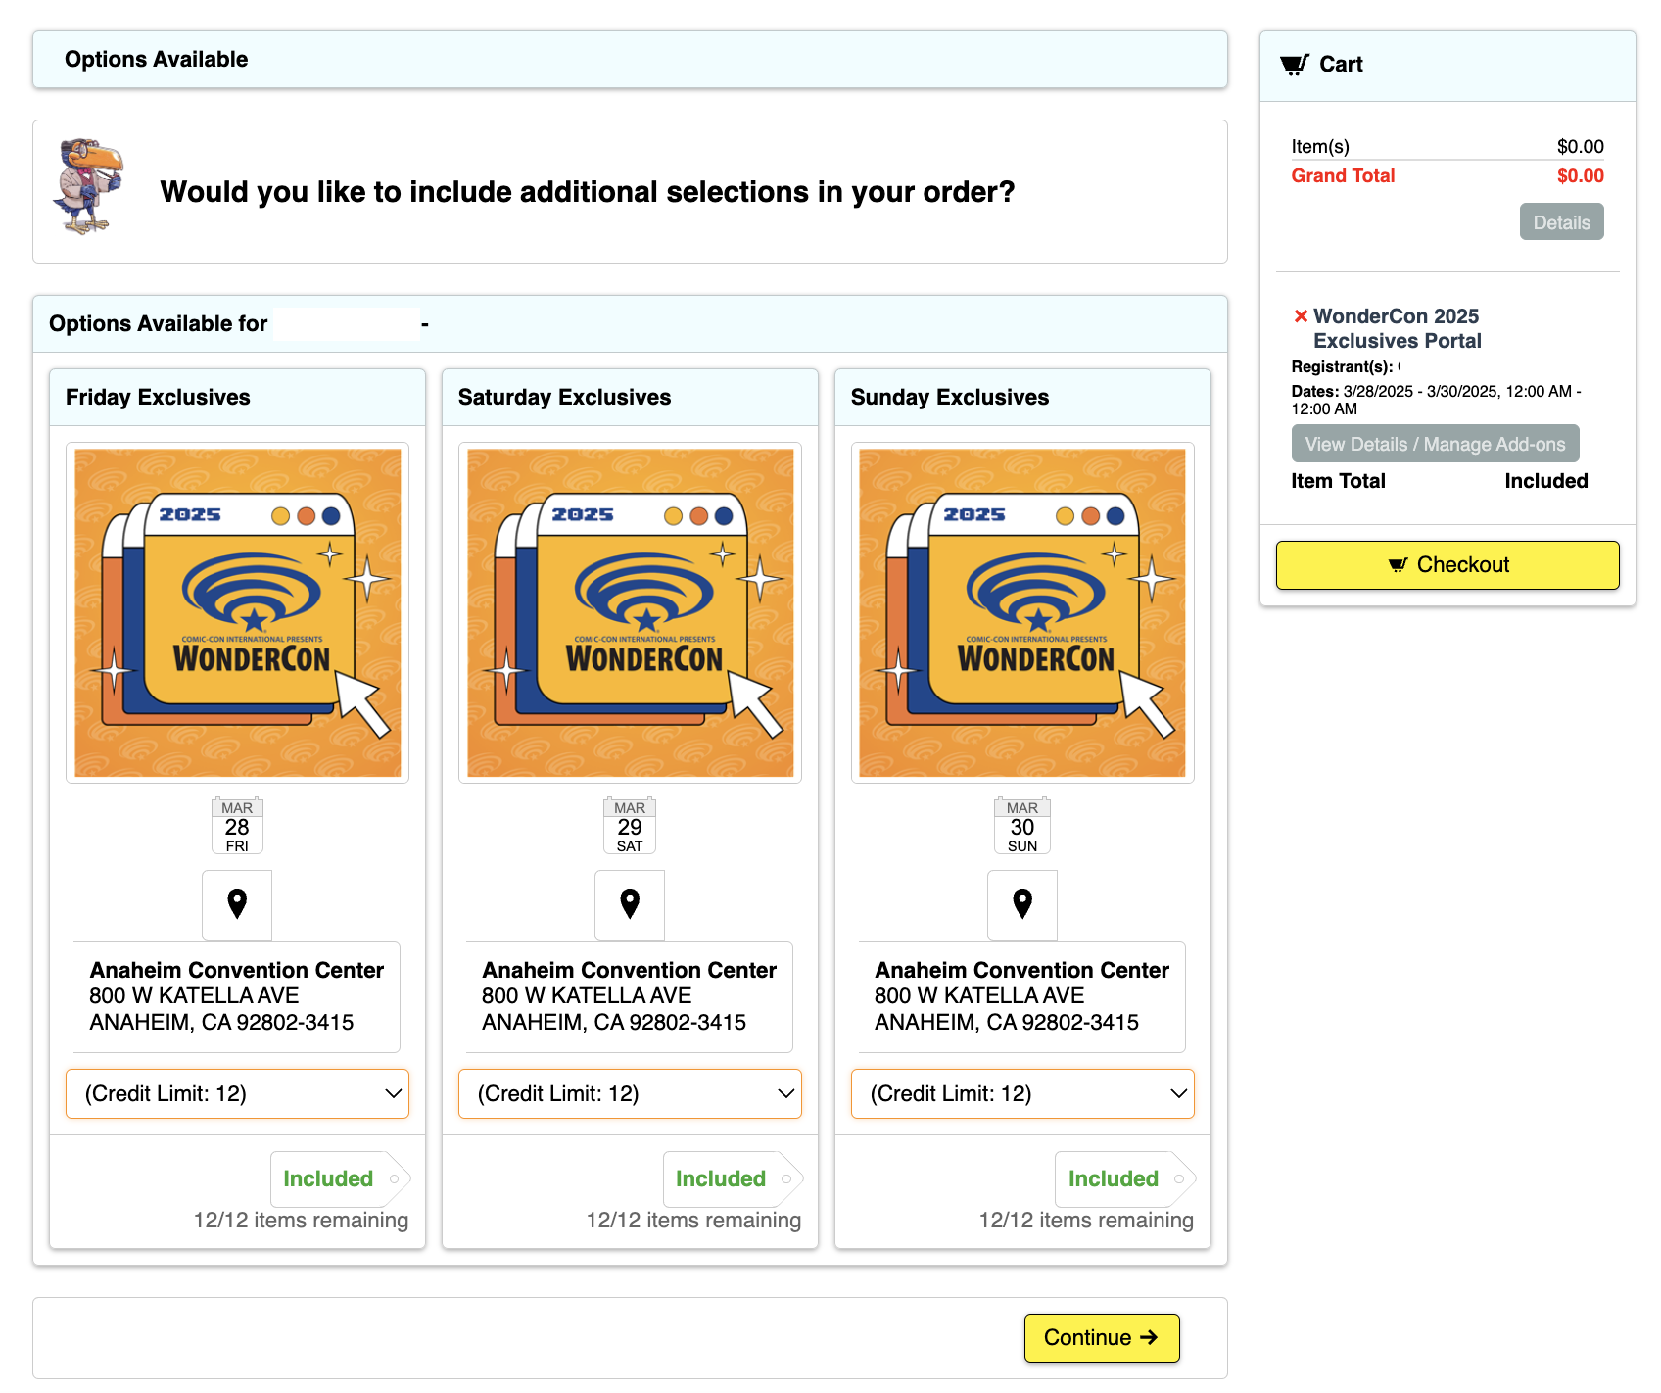Viewport: 1661px width, 1393px height.
Task: Remove WonderCon 2025 Exclusives Portal with red X
Action: tap(1301, 316)
